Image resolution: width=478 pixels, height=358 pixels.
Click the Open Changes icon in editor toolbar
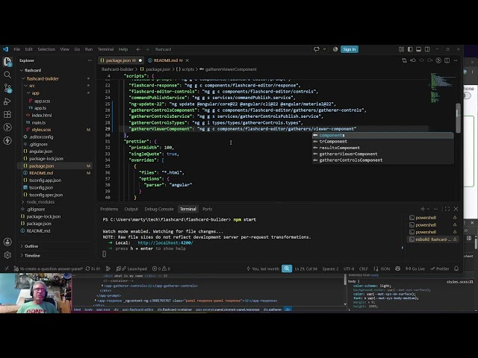pos(404,60)
